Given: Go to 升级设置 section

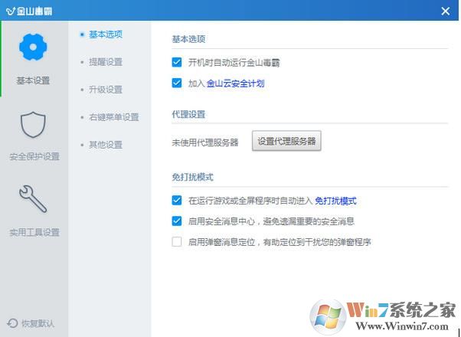Looking at the screenshot, I should click(106, 90).
